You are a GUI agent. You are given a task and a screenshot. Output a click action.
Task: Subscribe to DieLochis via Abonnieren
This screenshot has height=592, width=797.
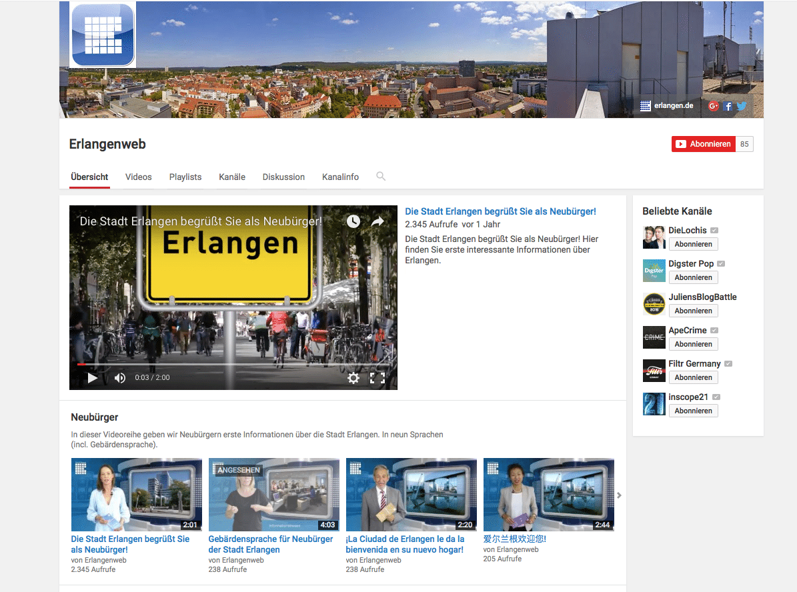point(694,244)
